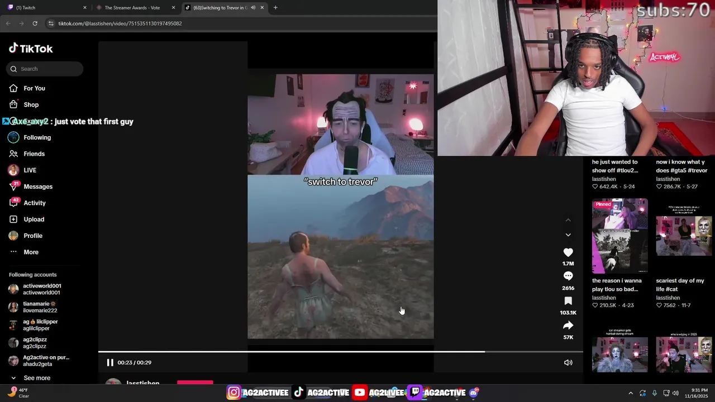Open the More options menu
This screenshot has height=402, width=715.
click(x=24, y=252)
